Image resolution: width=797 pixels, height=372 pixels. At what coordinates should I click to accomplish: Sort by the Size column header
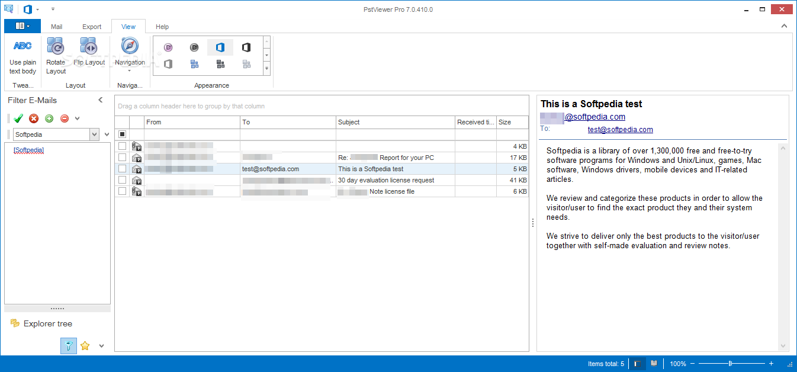(512, 122)
